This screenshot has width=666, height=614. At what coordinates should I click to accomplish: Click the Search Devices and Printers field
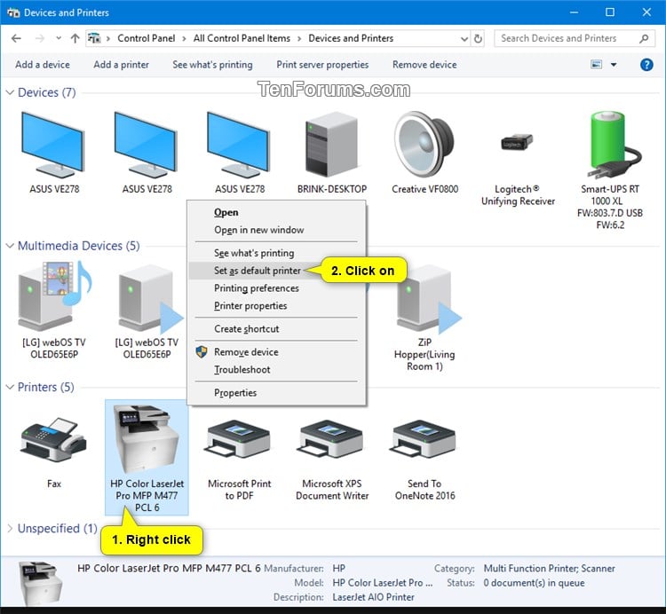[x=575, y=38]
